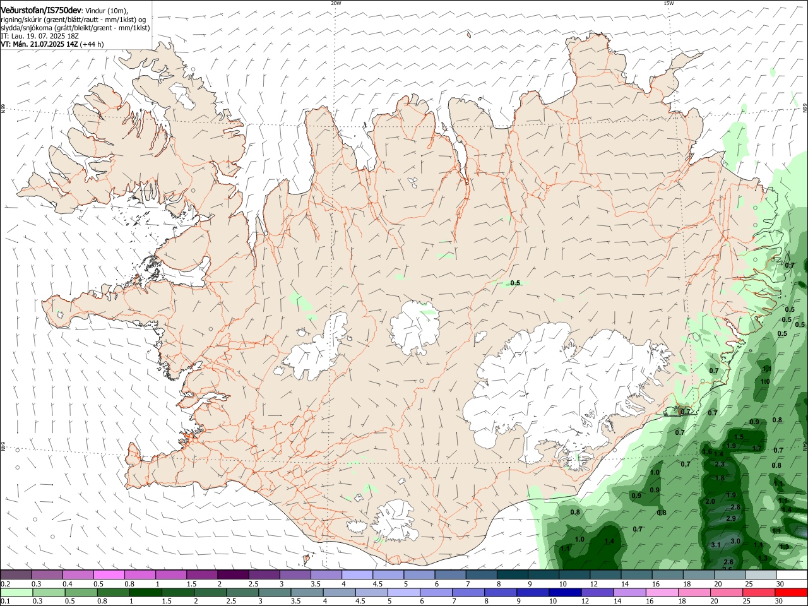Screen dimensions: 808x606
Task: Pick the dark teal 8–9 snow swatch
Action: click(x=511, y=575)
